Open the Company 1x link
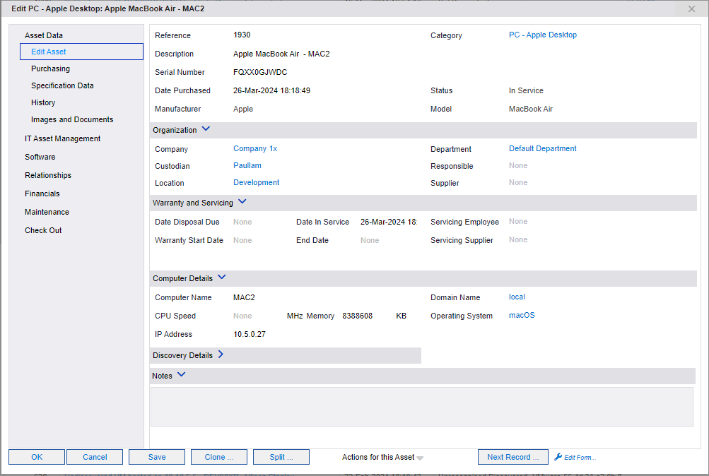Image resolution: width=709 pixels, height=476 pixels. [x=254, y=148]
